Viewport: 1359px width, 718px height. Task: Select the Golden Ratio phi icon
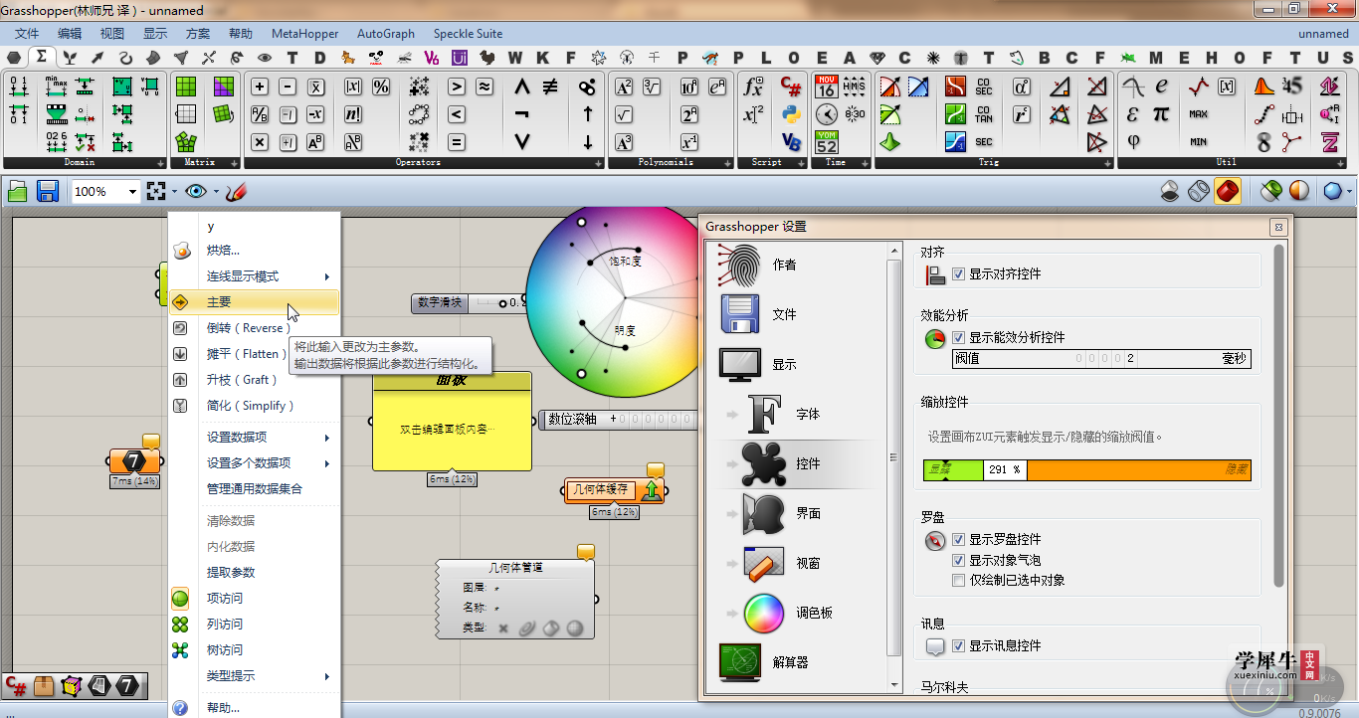coord(1132,142)
